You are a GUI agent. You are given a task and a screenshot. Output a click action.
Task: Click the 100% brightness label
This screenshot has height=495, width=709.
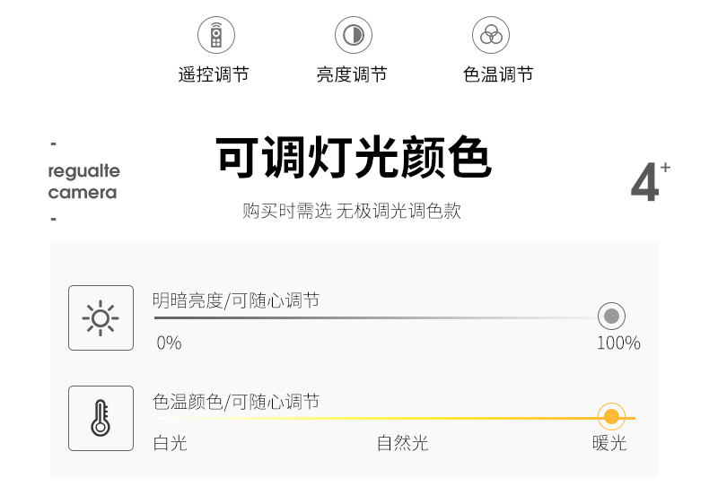pos(618,343)
